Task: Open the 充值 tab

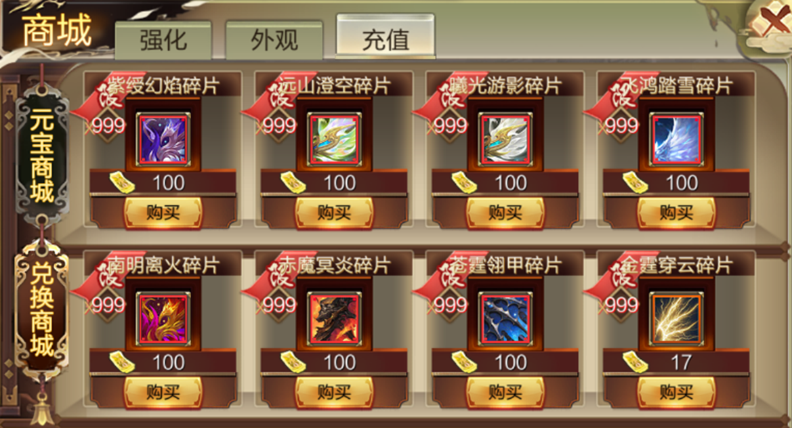Action: (385, 38)
